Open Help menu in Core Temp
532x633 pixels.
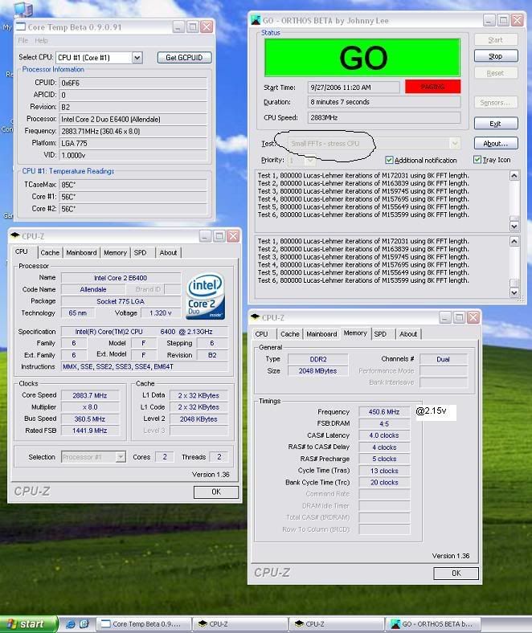41,40
